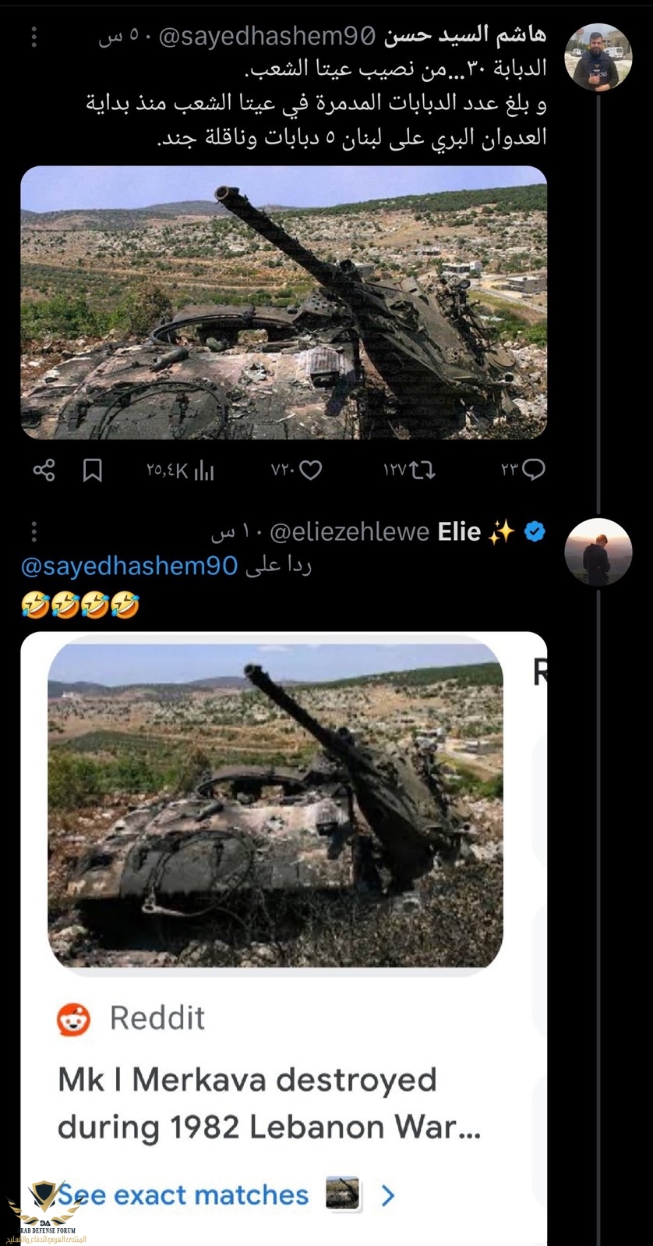Click the small tank thumbnail beside exact matches
653x1246 pixels.
tap(342, 1193)
